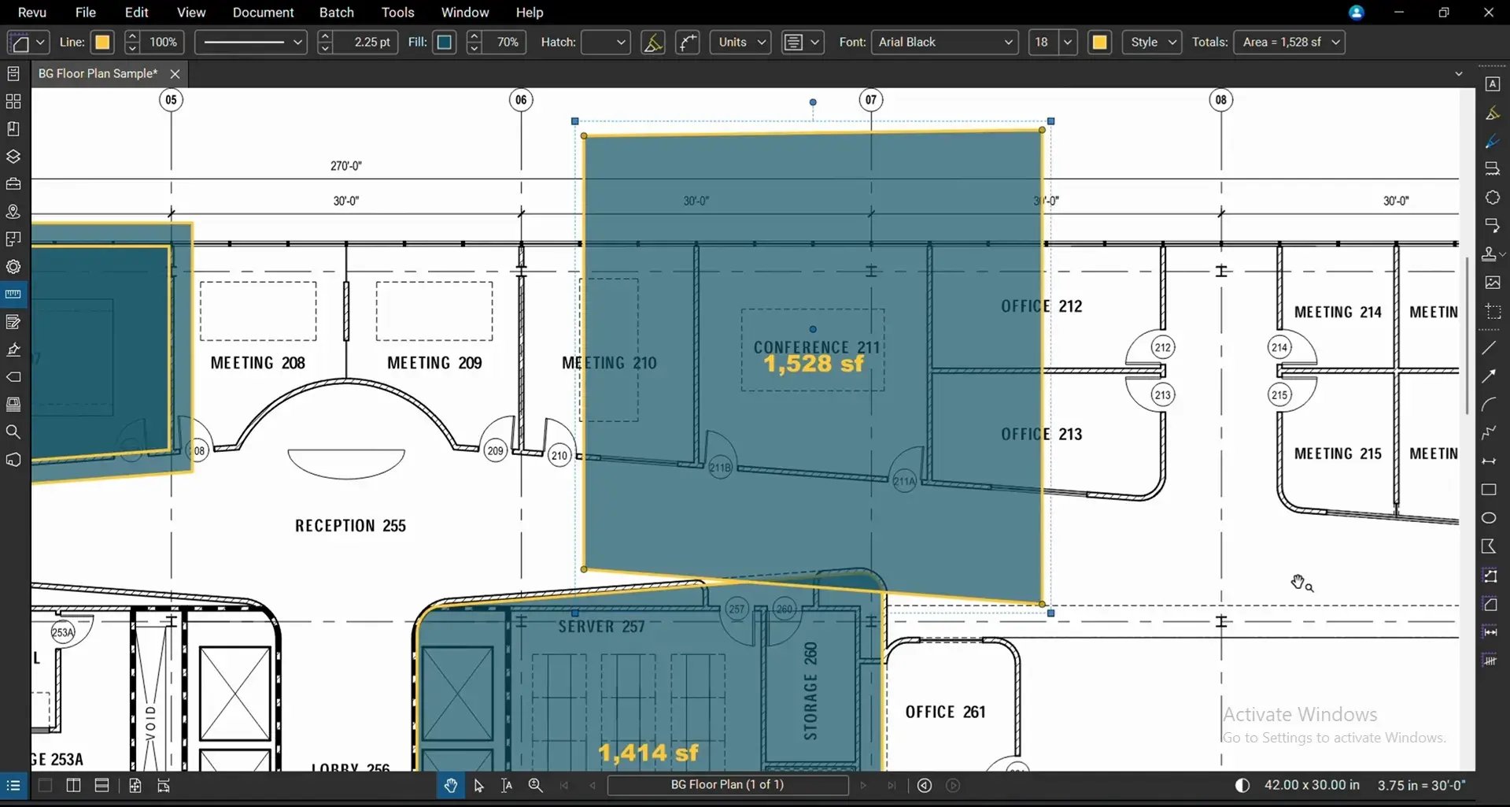
Task: Open the Search magnifier panel
Action: click(13, 432)
